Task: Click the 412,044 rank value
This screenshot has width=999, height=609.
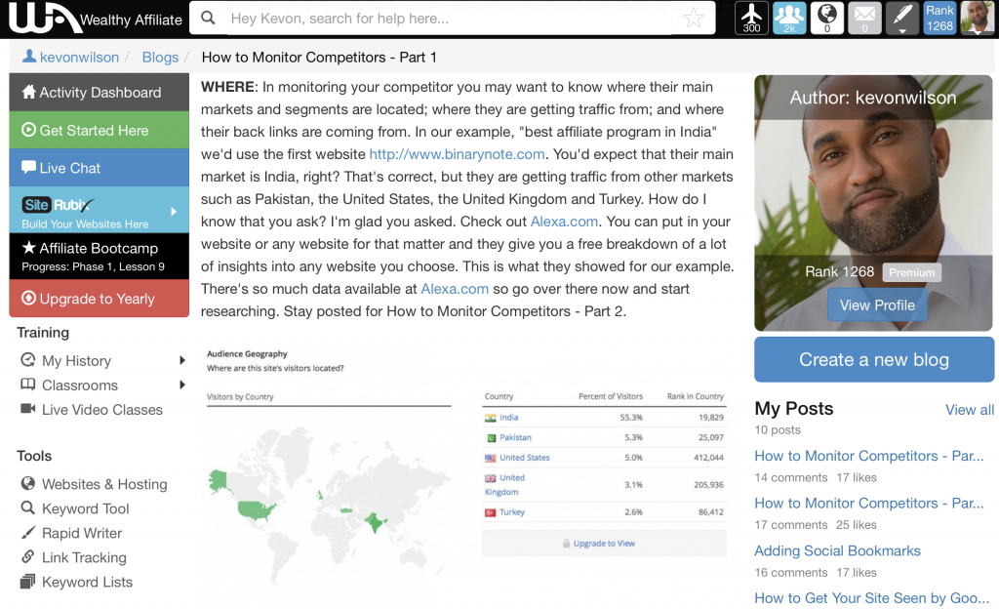Action: pos(708,458)
